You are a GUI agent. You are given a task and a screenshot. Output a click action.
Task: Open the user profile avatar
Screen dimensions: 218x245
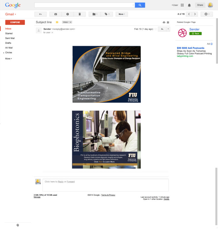[210, 5]
